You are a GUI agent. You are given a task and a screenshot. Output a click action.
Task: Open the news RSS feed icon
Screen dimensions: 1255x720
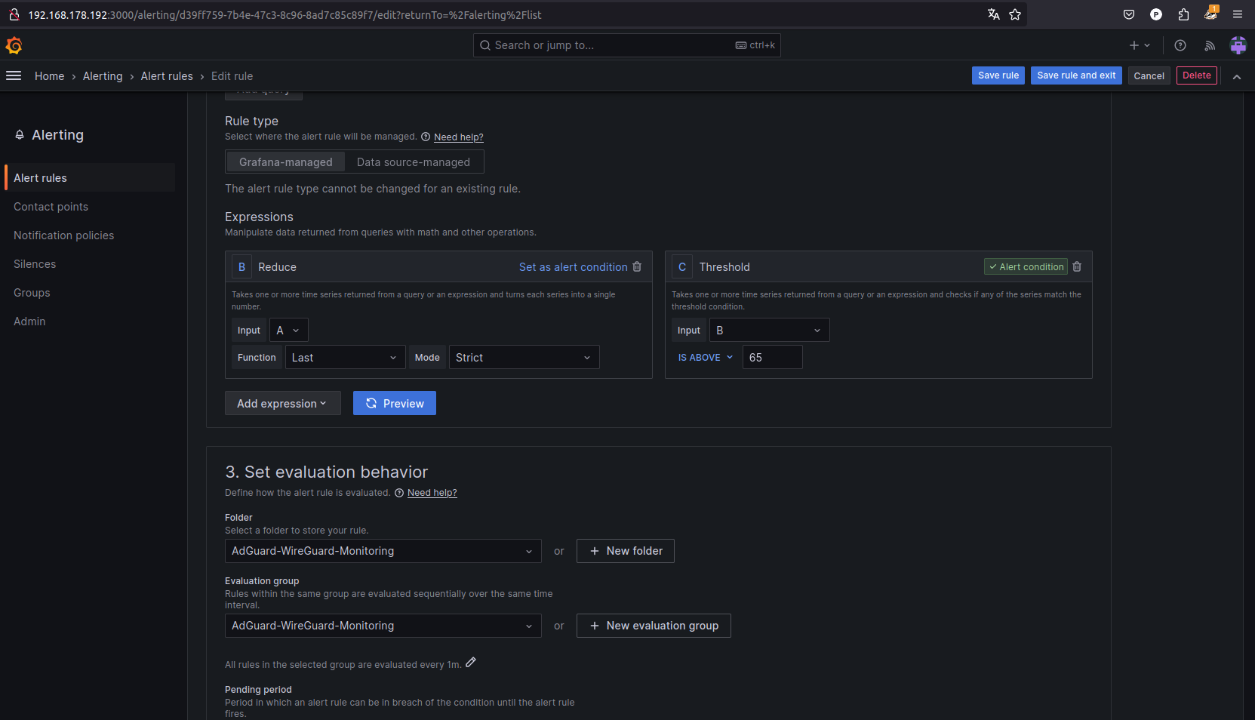point(1210,46)
